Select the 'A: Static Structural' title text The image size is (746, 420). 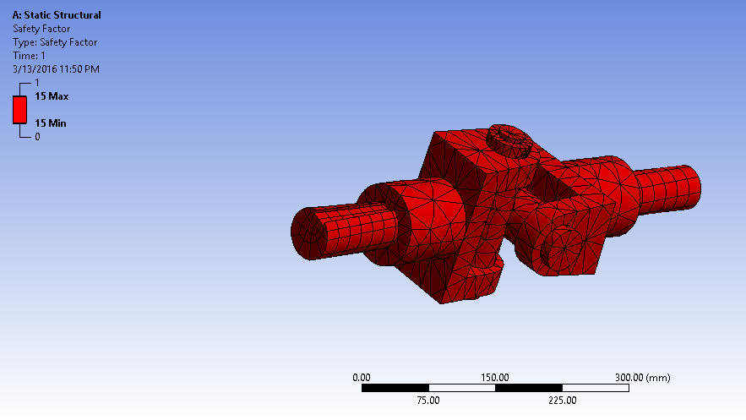[x=57, y=15]
